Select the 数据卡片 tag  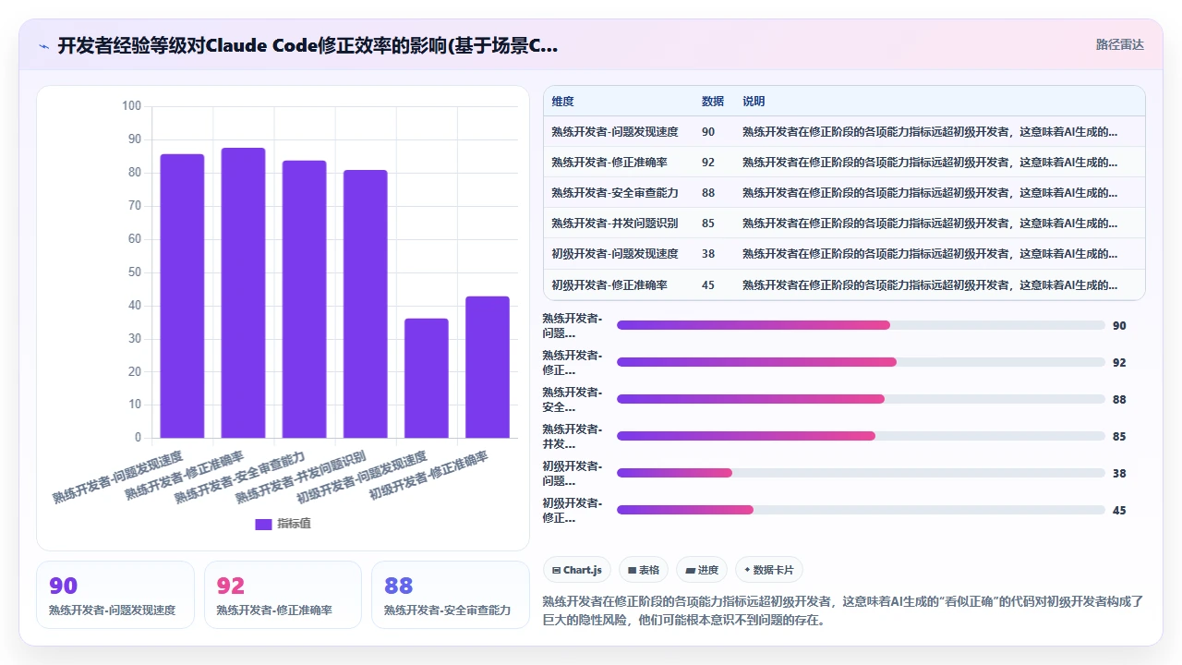tap(769, 570)
